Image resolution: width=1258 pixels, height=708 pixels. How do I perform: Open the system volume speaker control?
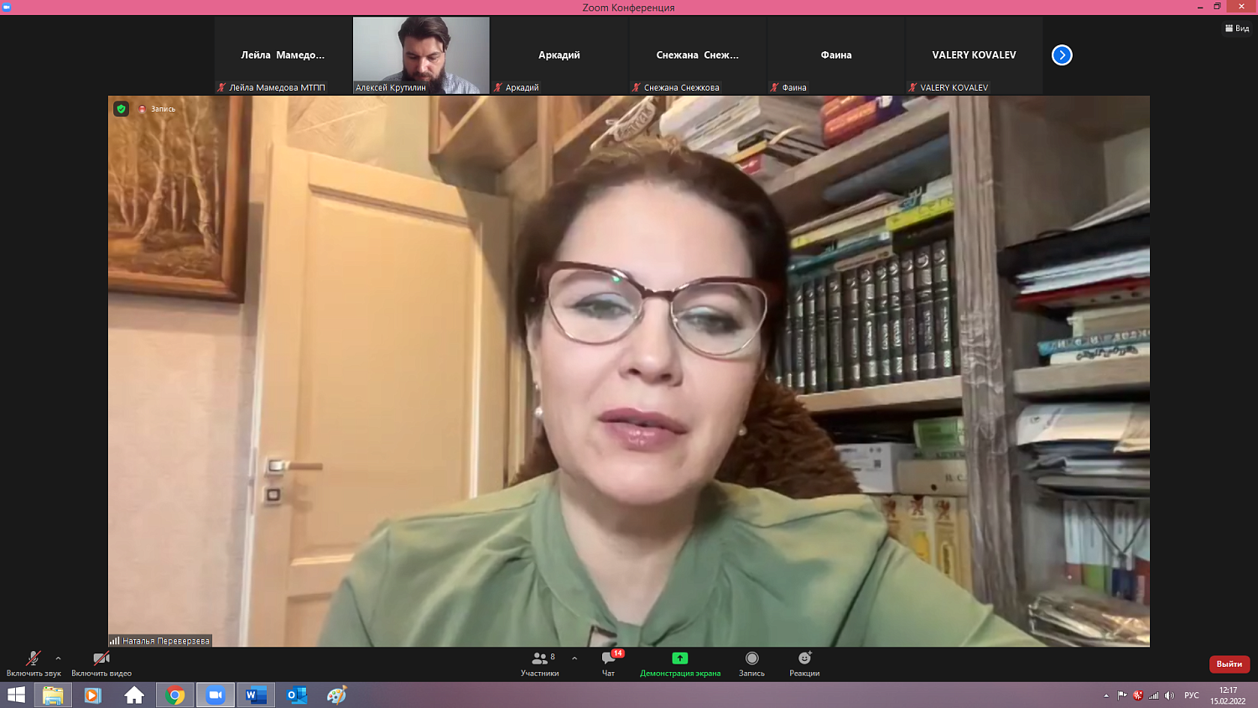click(1169, 695)
